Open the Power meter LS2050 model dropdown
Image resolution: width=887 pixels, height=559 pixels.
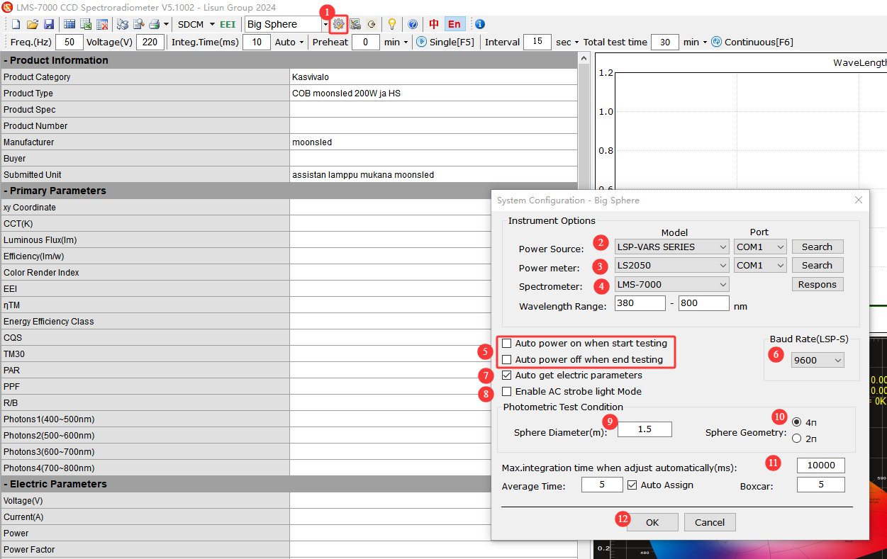[671, 266]
